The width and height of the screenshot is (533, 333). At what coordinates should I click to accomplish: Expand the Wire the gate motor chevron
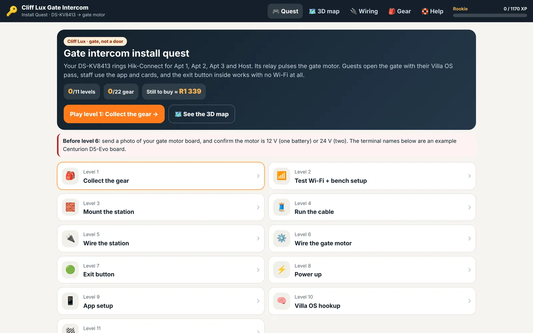(x=469, y=238)
